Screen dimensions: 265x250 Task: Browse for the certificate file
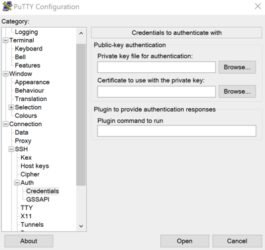point(237,92)
